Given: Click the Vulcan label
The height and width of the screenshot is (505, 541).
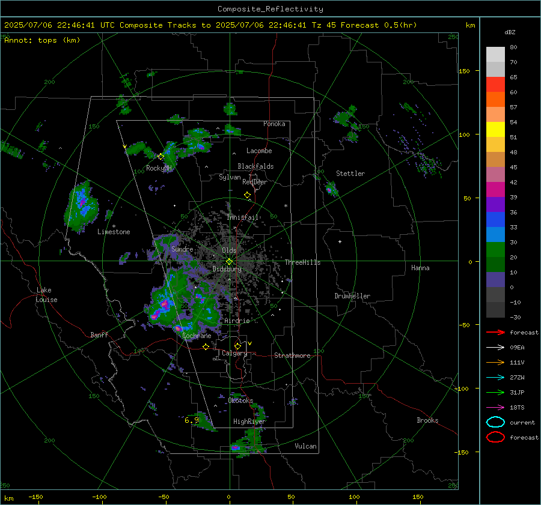Looking at the screenshot, I should (x=306, y=446).
